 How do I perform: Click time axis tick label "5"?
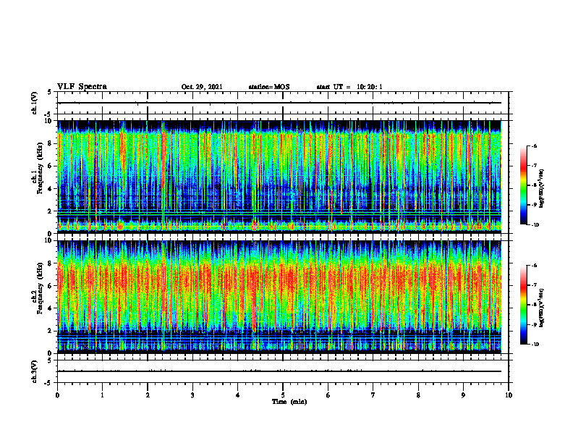pyautogui.click(x=283, y=395)
